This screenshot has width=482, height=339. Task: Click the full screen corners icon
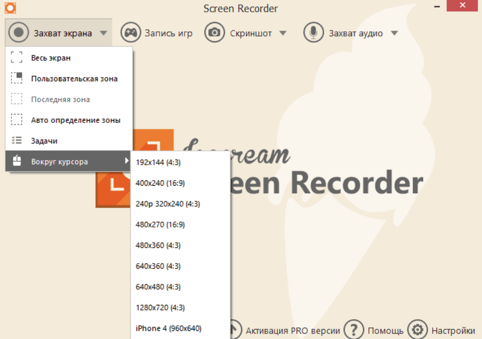(x=17, y=57)
